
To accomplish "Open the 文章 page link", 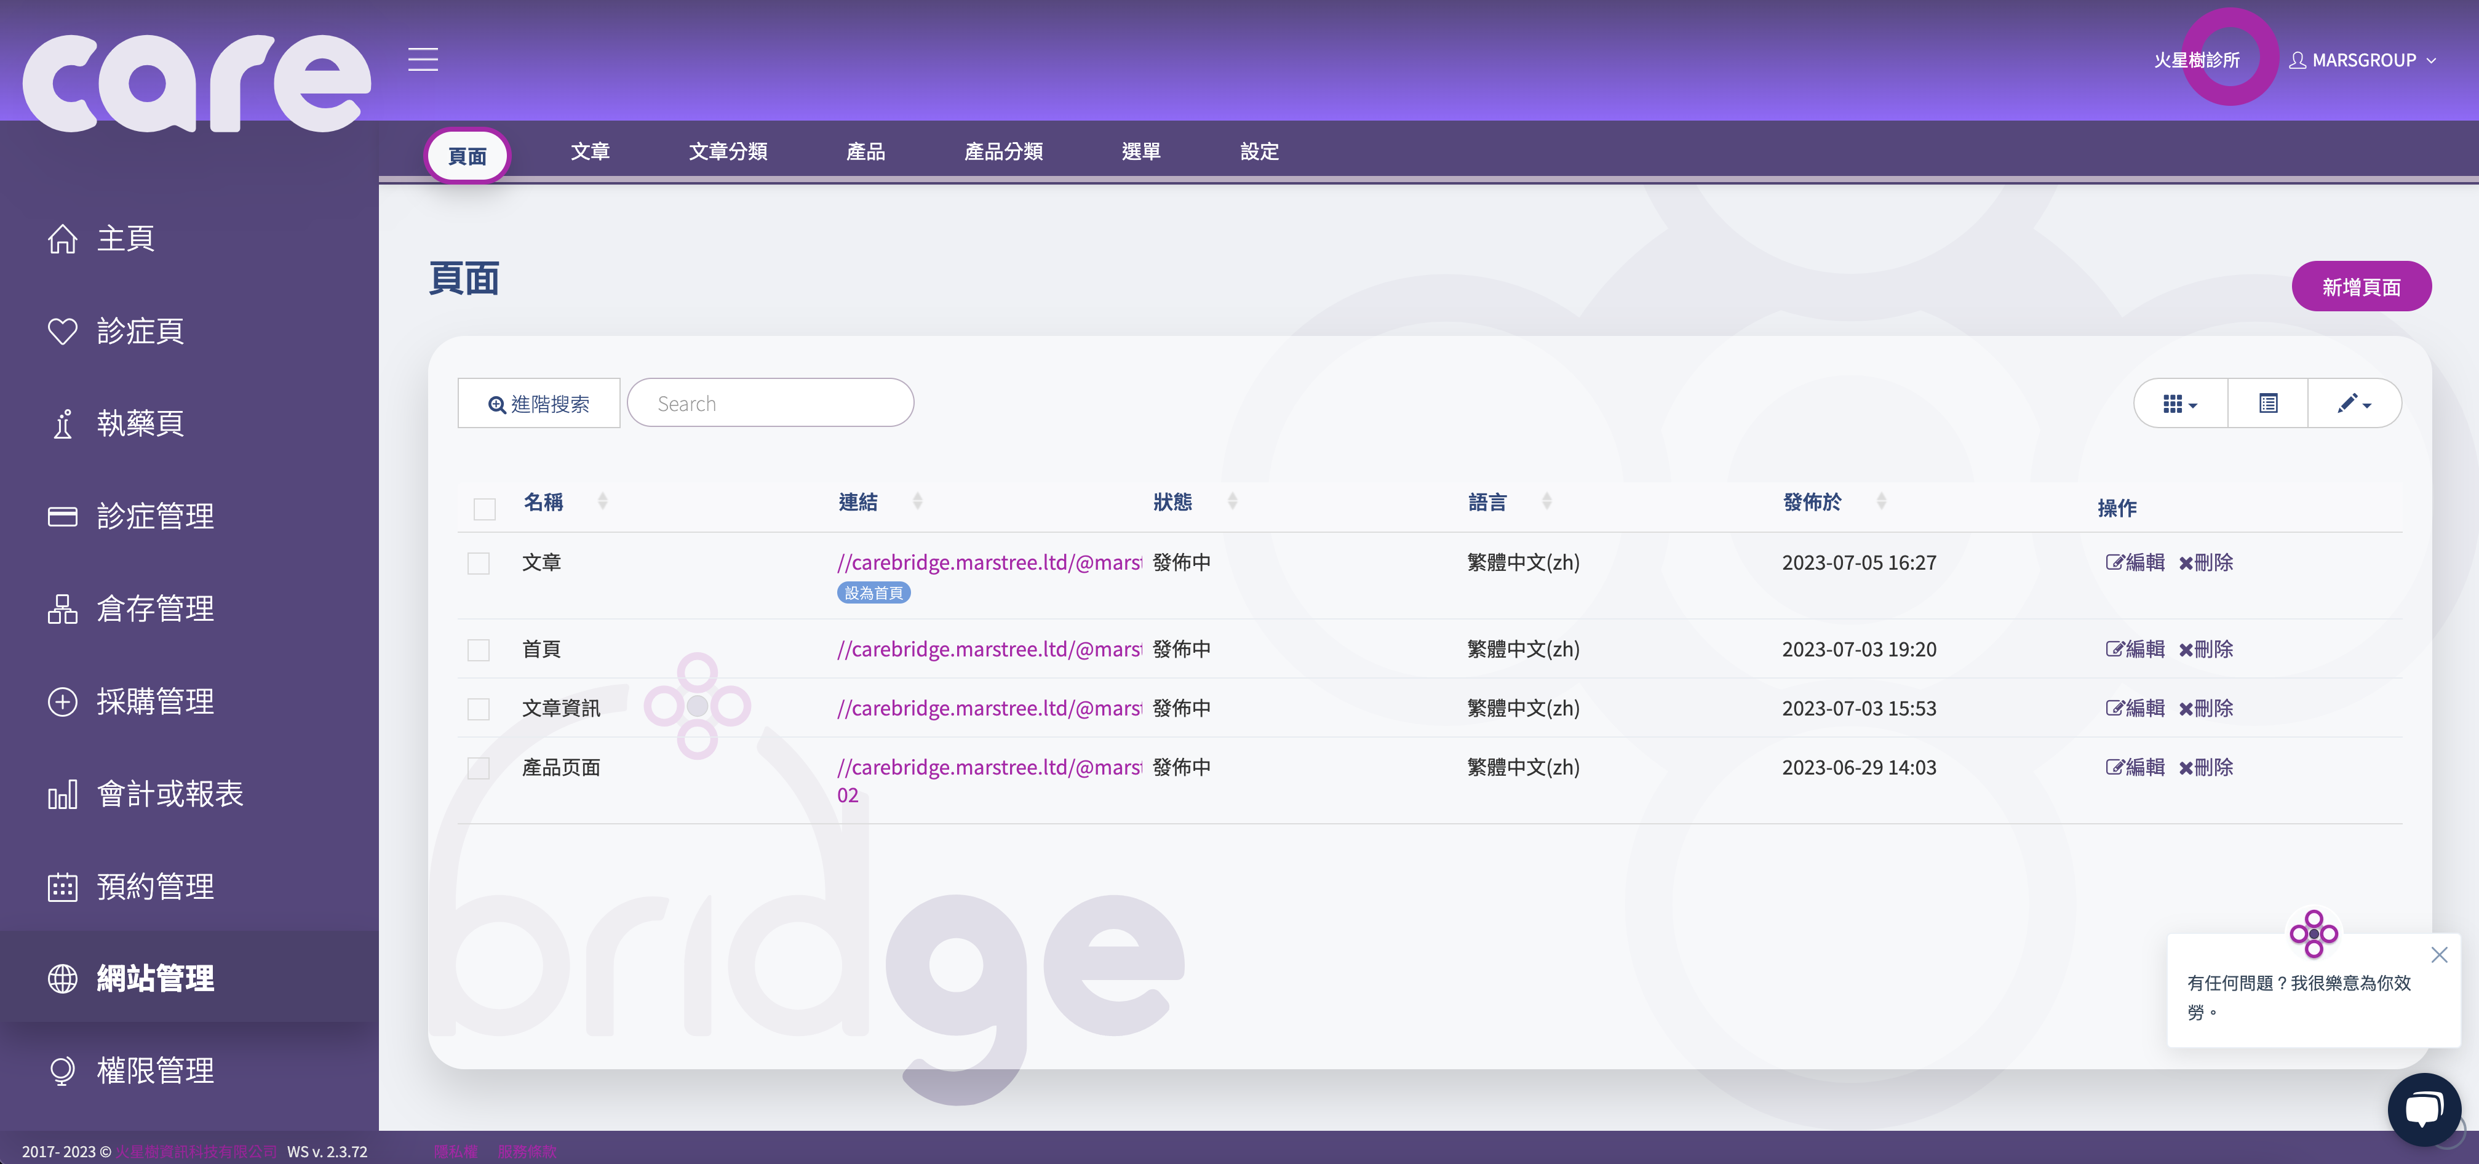I will (x=989, y=562).
